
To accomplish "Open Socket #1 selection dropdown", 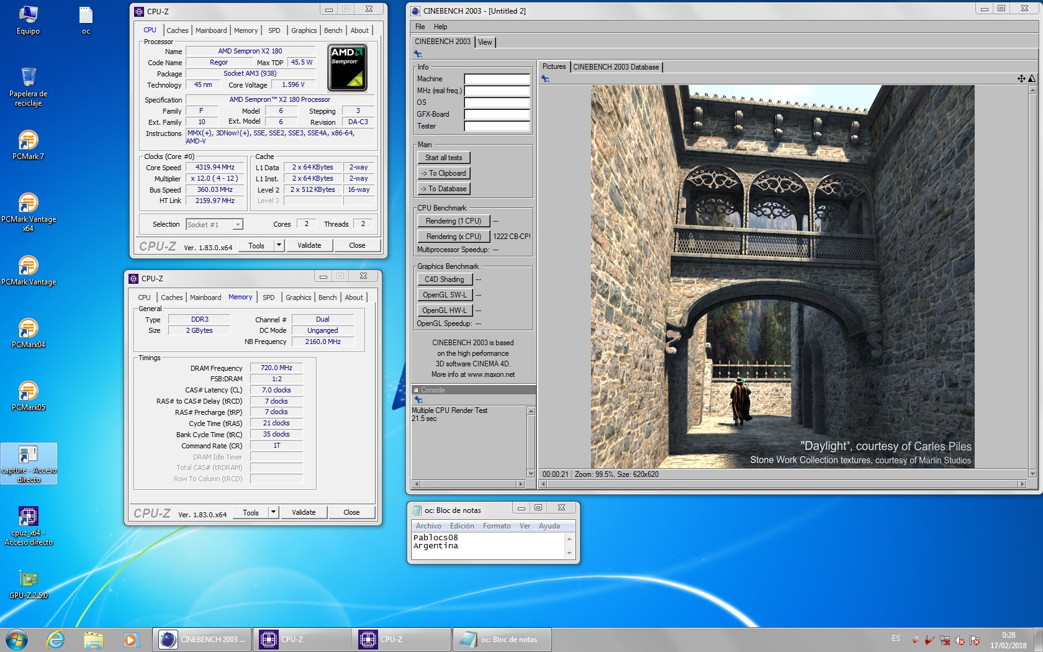I will click(x=214, y=224).
